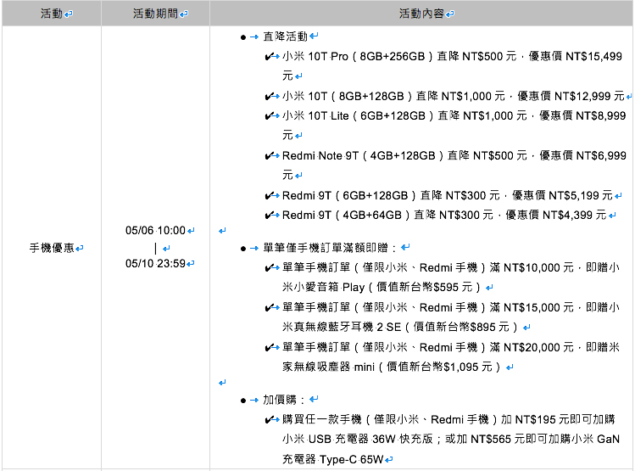The height and width of the screenshot is (471, 635).
Task: Click the checkmark bullet before 小米 10T Pro
Action: (x=269, y=57)
